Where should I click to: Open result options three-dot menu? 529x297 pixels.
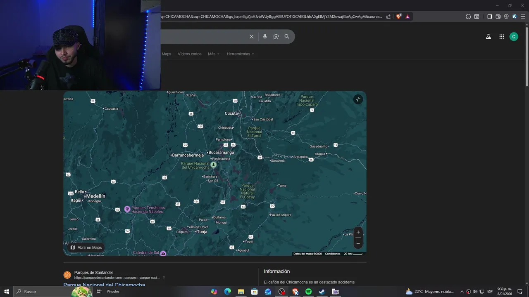(x=164, y=278)
